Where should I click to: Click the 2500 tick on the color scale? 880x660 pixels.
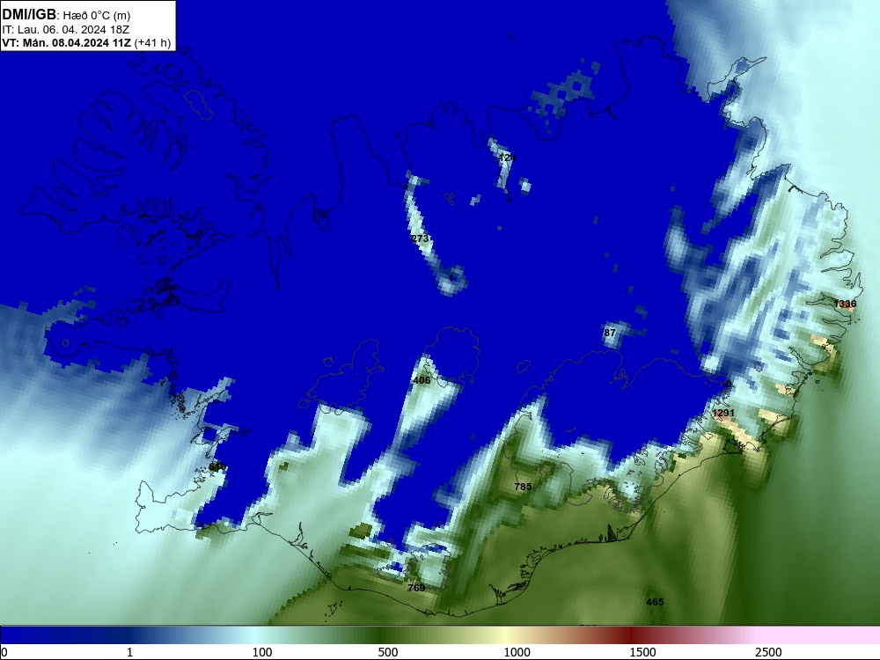pos(768,652)
